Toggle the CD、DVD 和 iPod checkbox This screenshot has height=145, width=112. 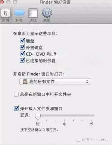click(22, 54)
